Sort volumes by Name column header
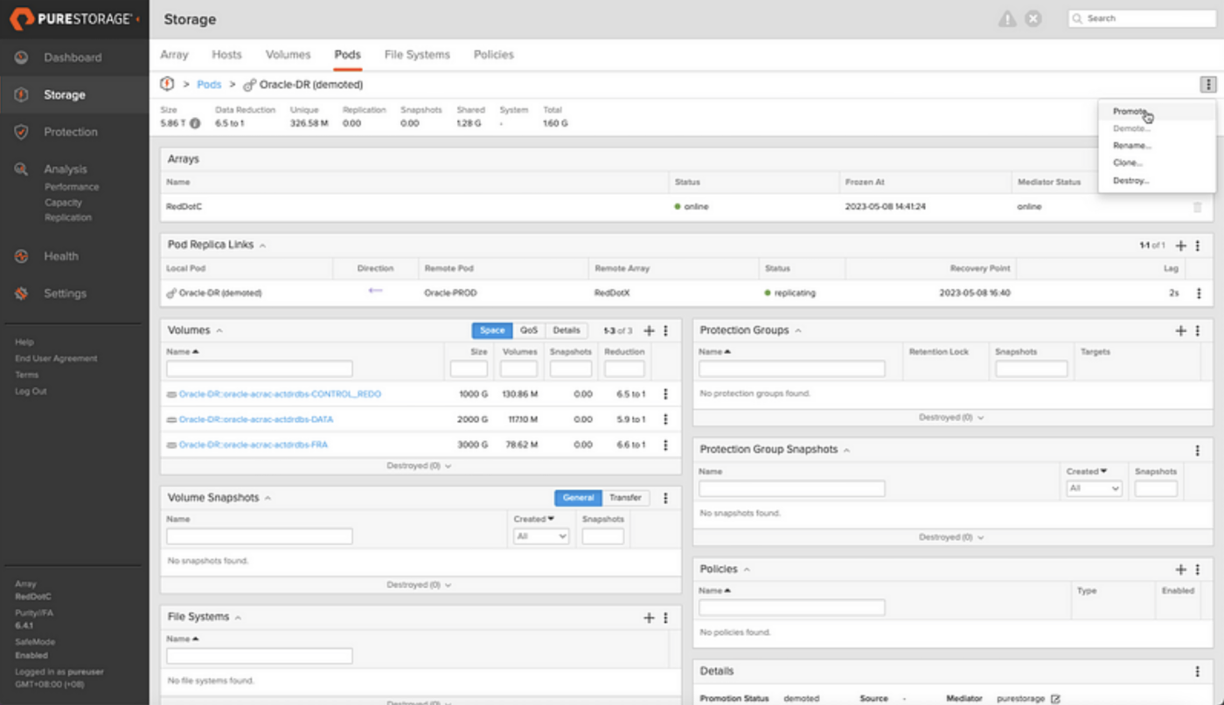 point(182,351)
